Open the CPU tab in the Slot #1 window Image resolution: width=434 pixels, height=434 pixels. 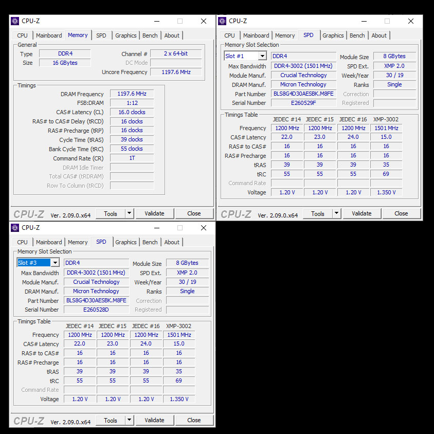pyautogui.click(x=229, y=35)
